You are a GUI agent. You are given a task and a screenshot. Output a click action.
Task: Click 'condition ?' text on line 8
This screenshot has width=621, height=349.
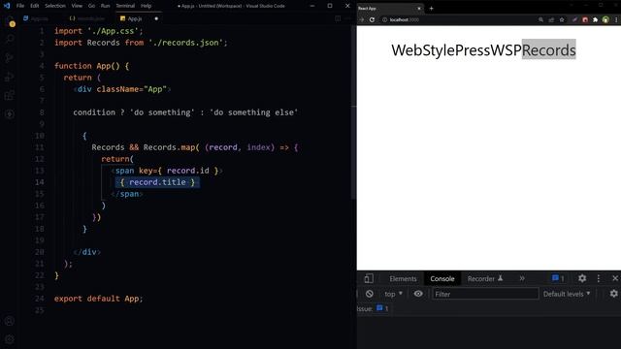[x=99, y=112]
